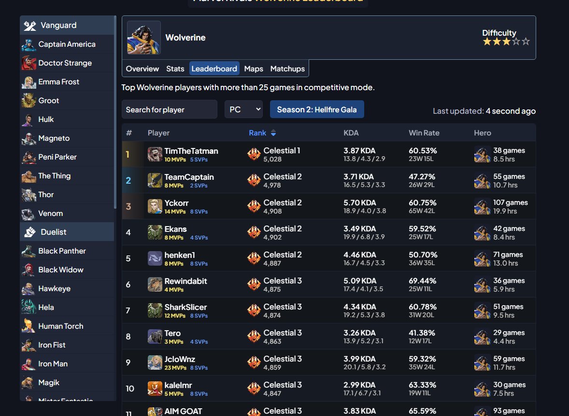The width and height of the screenshot is (569, 416).
Task: Click the Celestial rank badge beside TimTheTatman
Action: [254, 154]
